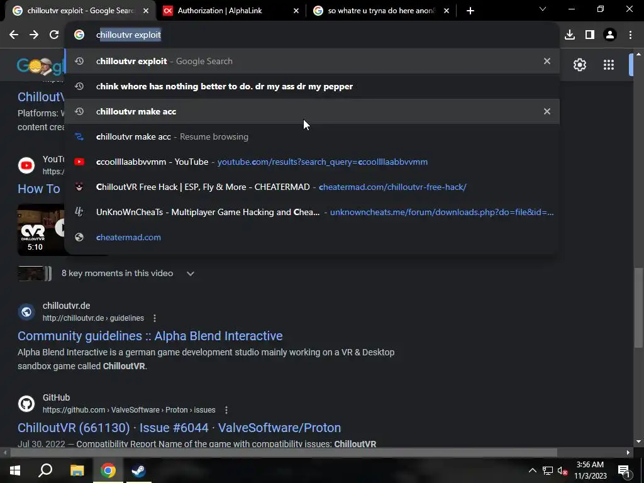The width and height of the screenshot is (644, 483).
Task: Open File Explorer from the taskbar
Action: 77,470
